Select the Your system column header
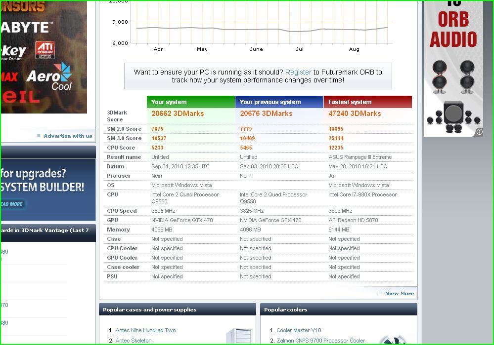This screenshot has height=345, width=494. pyautogui.click(x=190, y=102)
